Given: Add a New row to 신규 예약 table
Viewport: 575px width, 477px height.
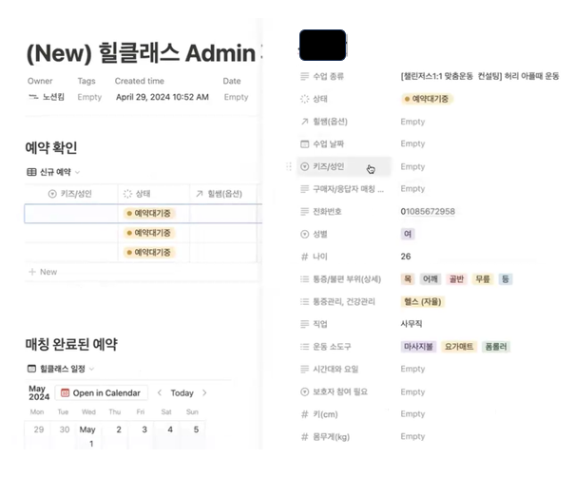Looking at the screenshot, I should tap(44, 272).
